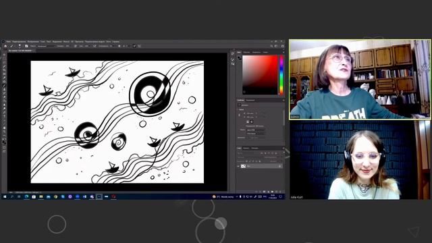Image resolution: width=432 pixels, height=243 pixels.
Task: Switch to the Градиенты tab
Action: (256, 52)
